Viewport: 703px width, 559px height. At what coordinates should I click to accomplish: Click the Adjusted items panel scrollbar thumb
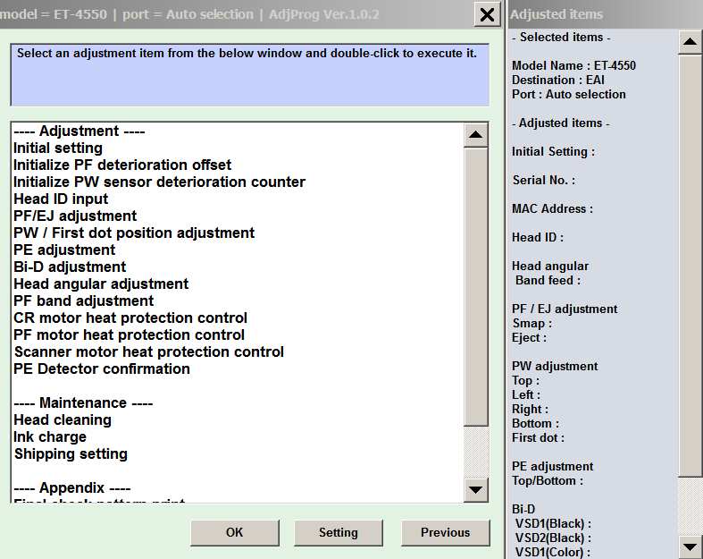click(690, 266)
